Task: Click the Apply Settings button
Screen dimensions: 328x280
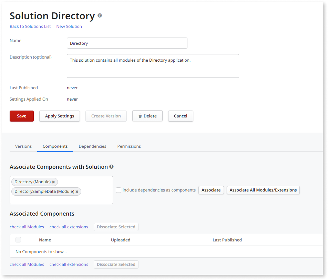Action: pos(59,116)
